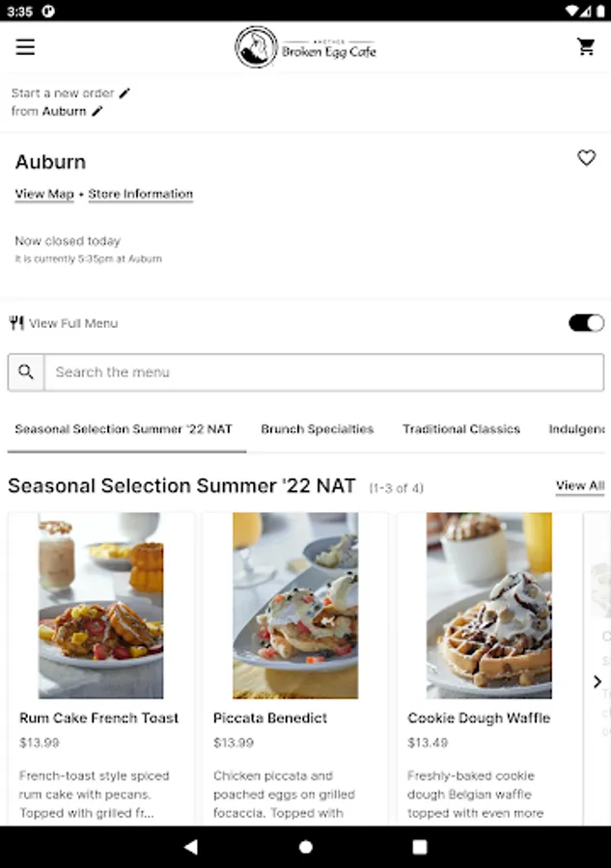Tap the Broken Egg Cafe logo
The image size is (611, 868).
pyautogui.click(x=305, y=47)
